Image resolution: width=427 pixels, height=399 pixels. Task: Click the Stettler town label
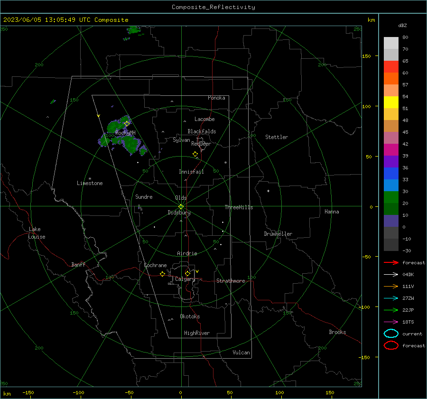click(277, 137)
